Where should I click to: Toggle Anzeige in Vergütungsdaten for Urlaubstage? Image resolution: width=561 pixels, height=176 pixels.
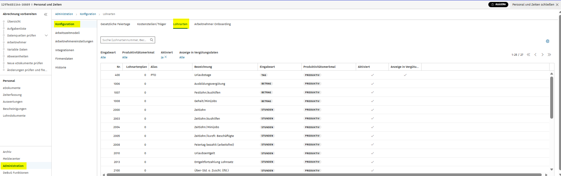pyautogui.click(x=405, y=75)
